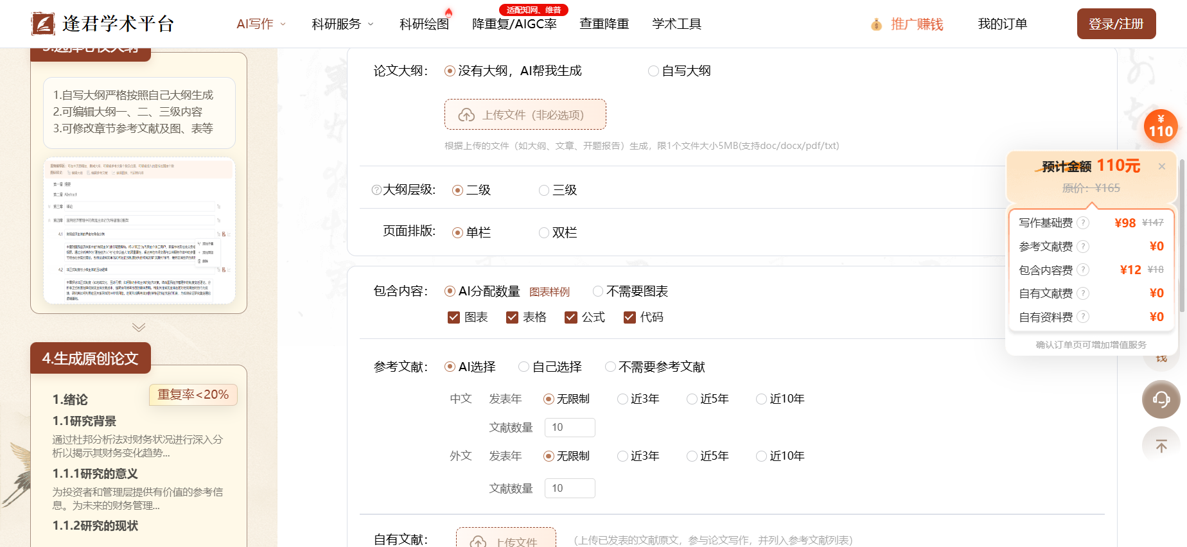
Task: Select 二级 outline level
Action: click(x=471, y=190)
